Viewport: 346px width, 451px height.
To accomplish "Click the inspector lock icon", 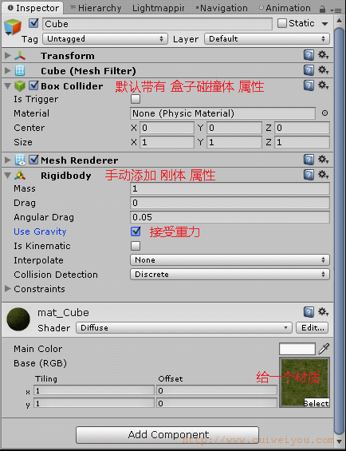I will click(x=322, y=10).
